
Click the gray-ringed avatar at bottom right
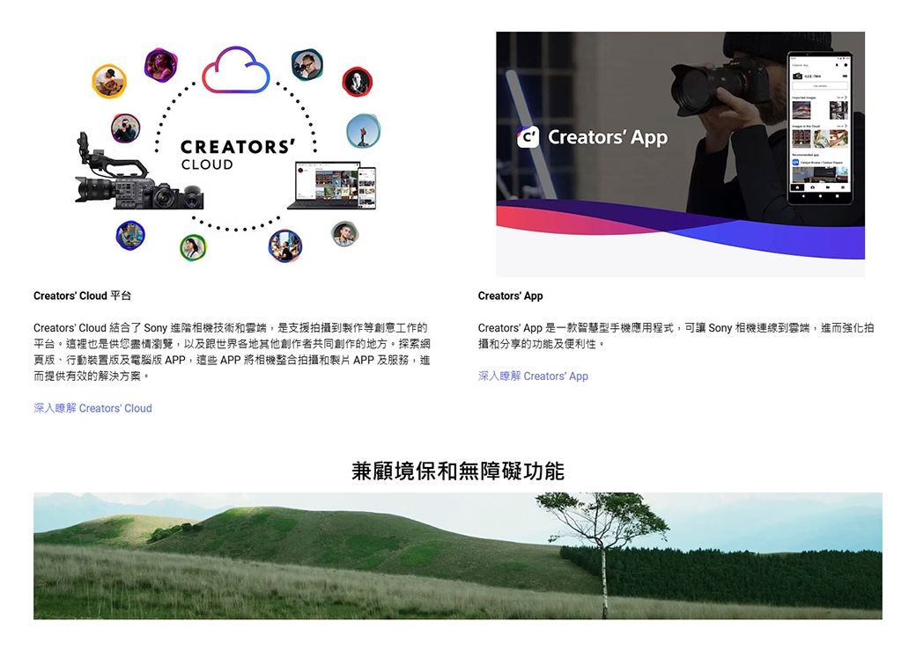click(344, 234)
